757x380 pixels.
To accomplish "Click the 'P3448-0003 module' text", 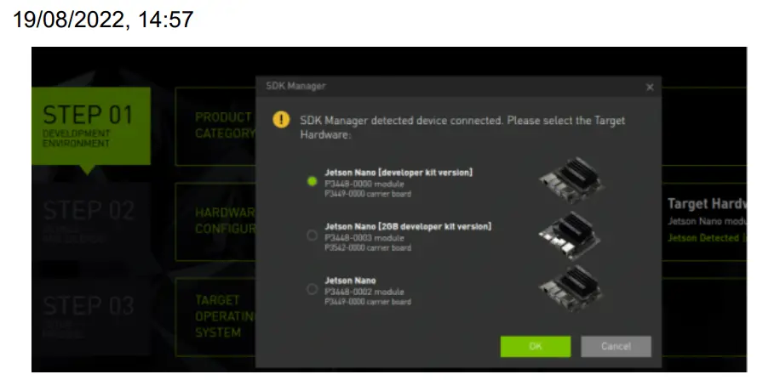I will click(364, 238).
